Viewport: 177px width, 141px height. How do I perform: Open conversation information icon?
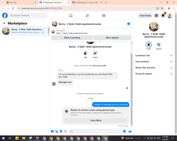[129, 24]
